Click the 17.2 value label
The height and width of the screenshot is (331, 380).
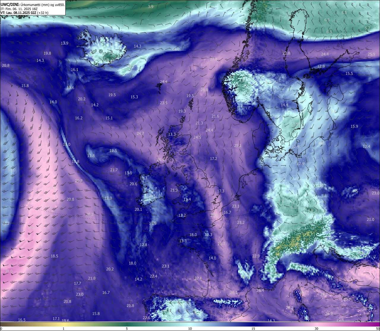[x=213, y=159]
